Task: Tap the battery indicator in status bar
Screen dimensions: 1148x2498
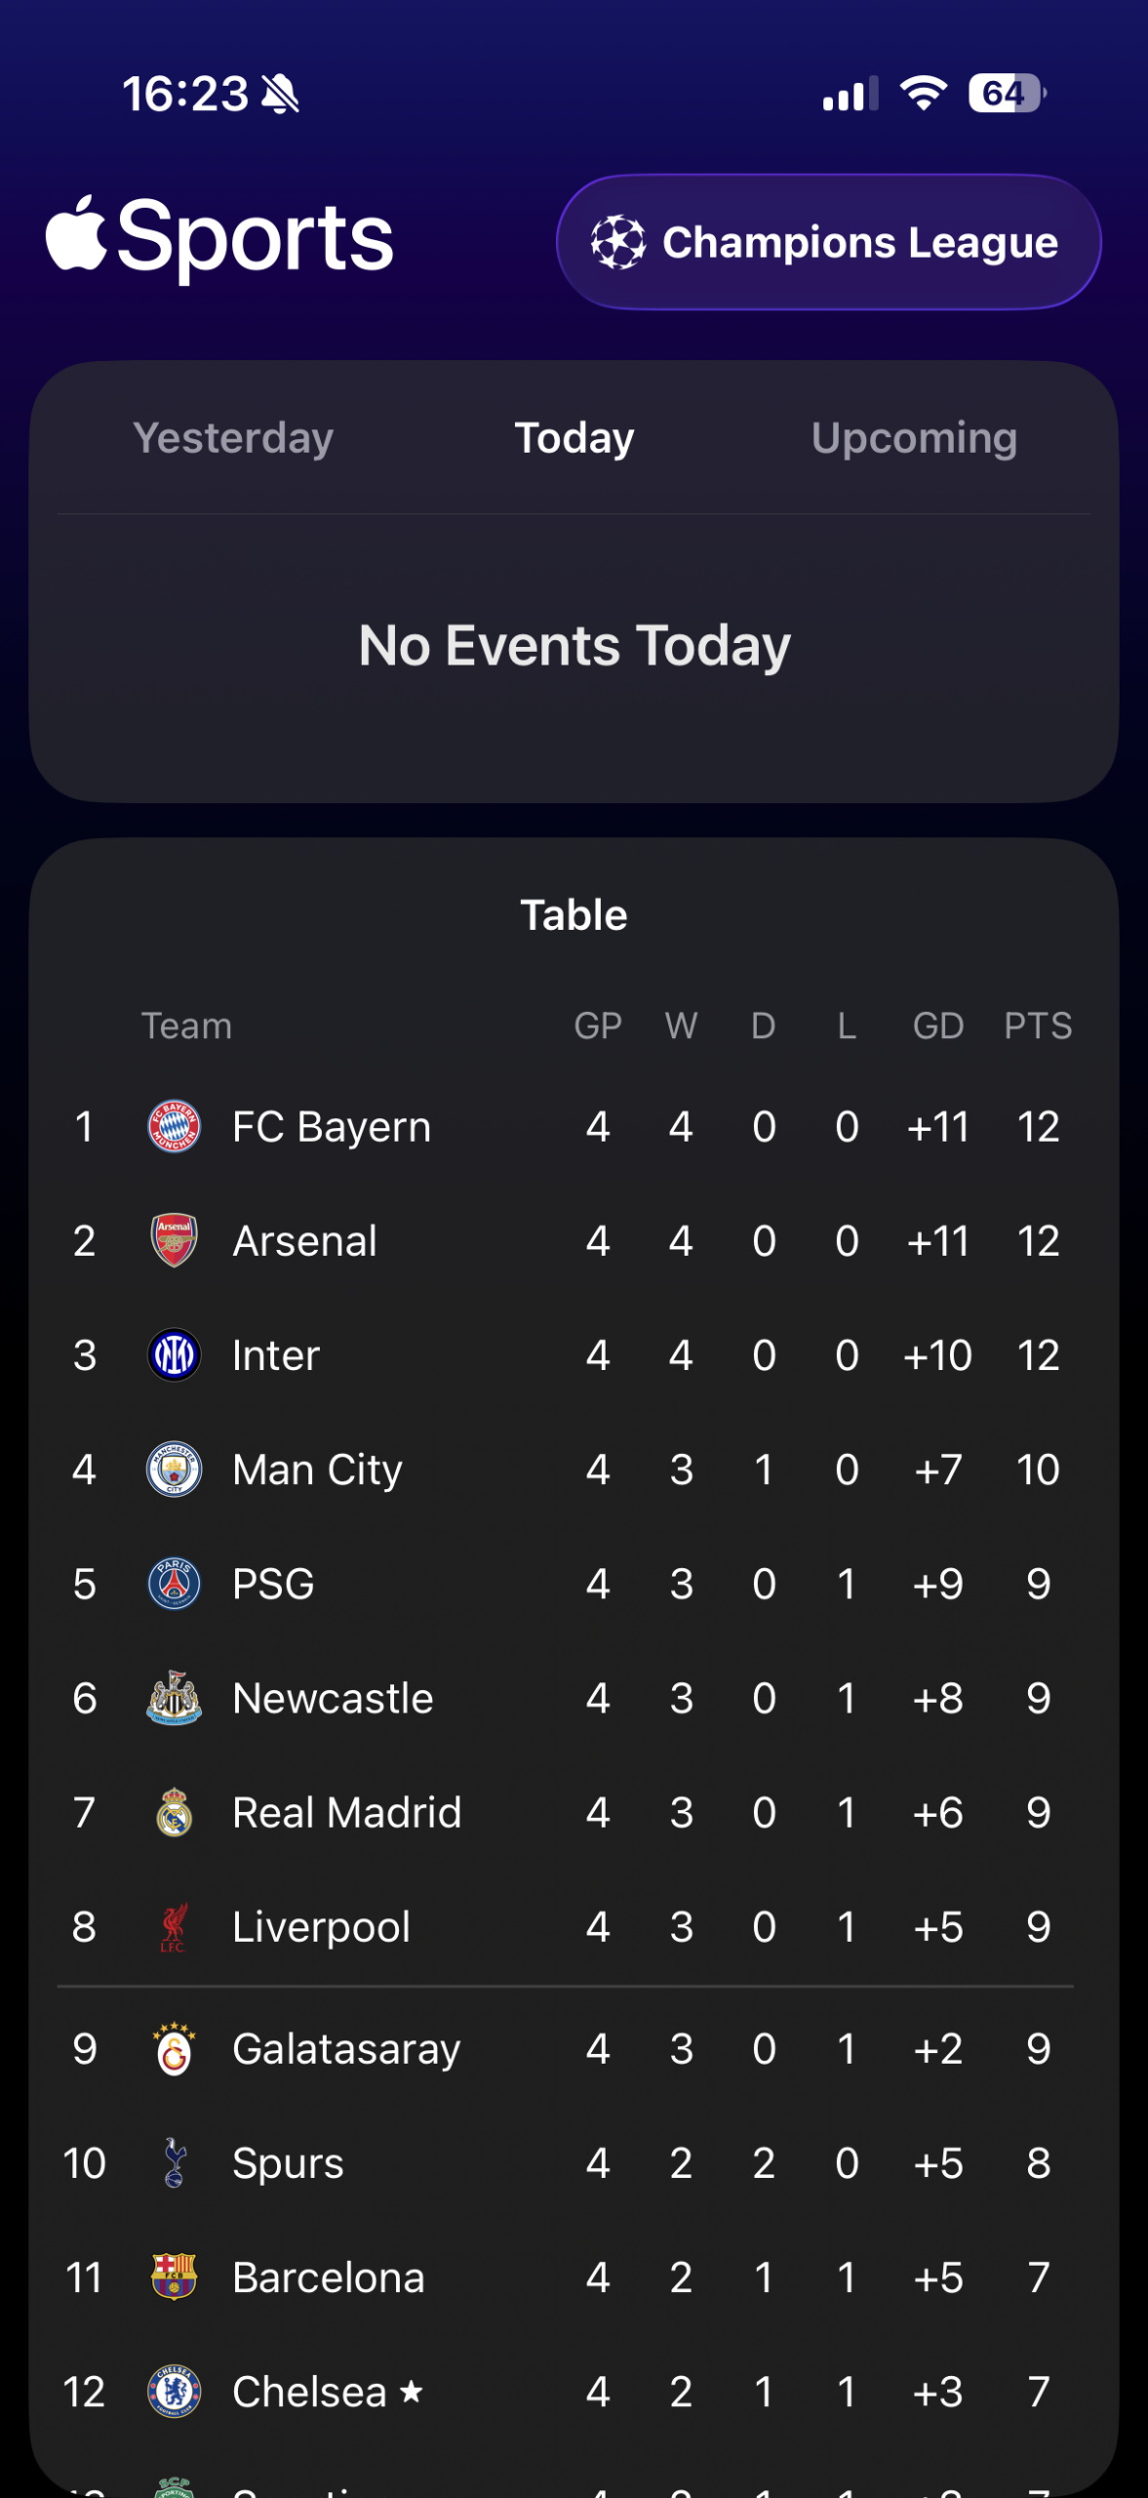Action: [x=1008, y=94]
